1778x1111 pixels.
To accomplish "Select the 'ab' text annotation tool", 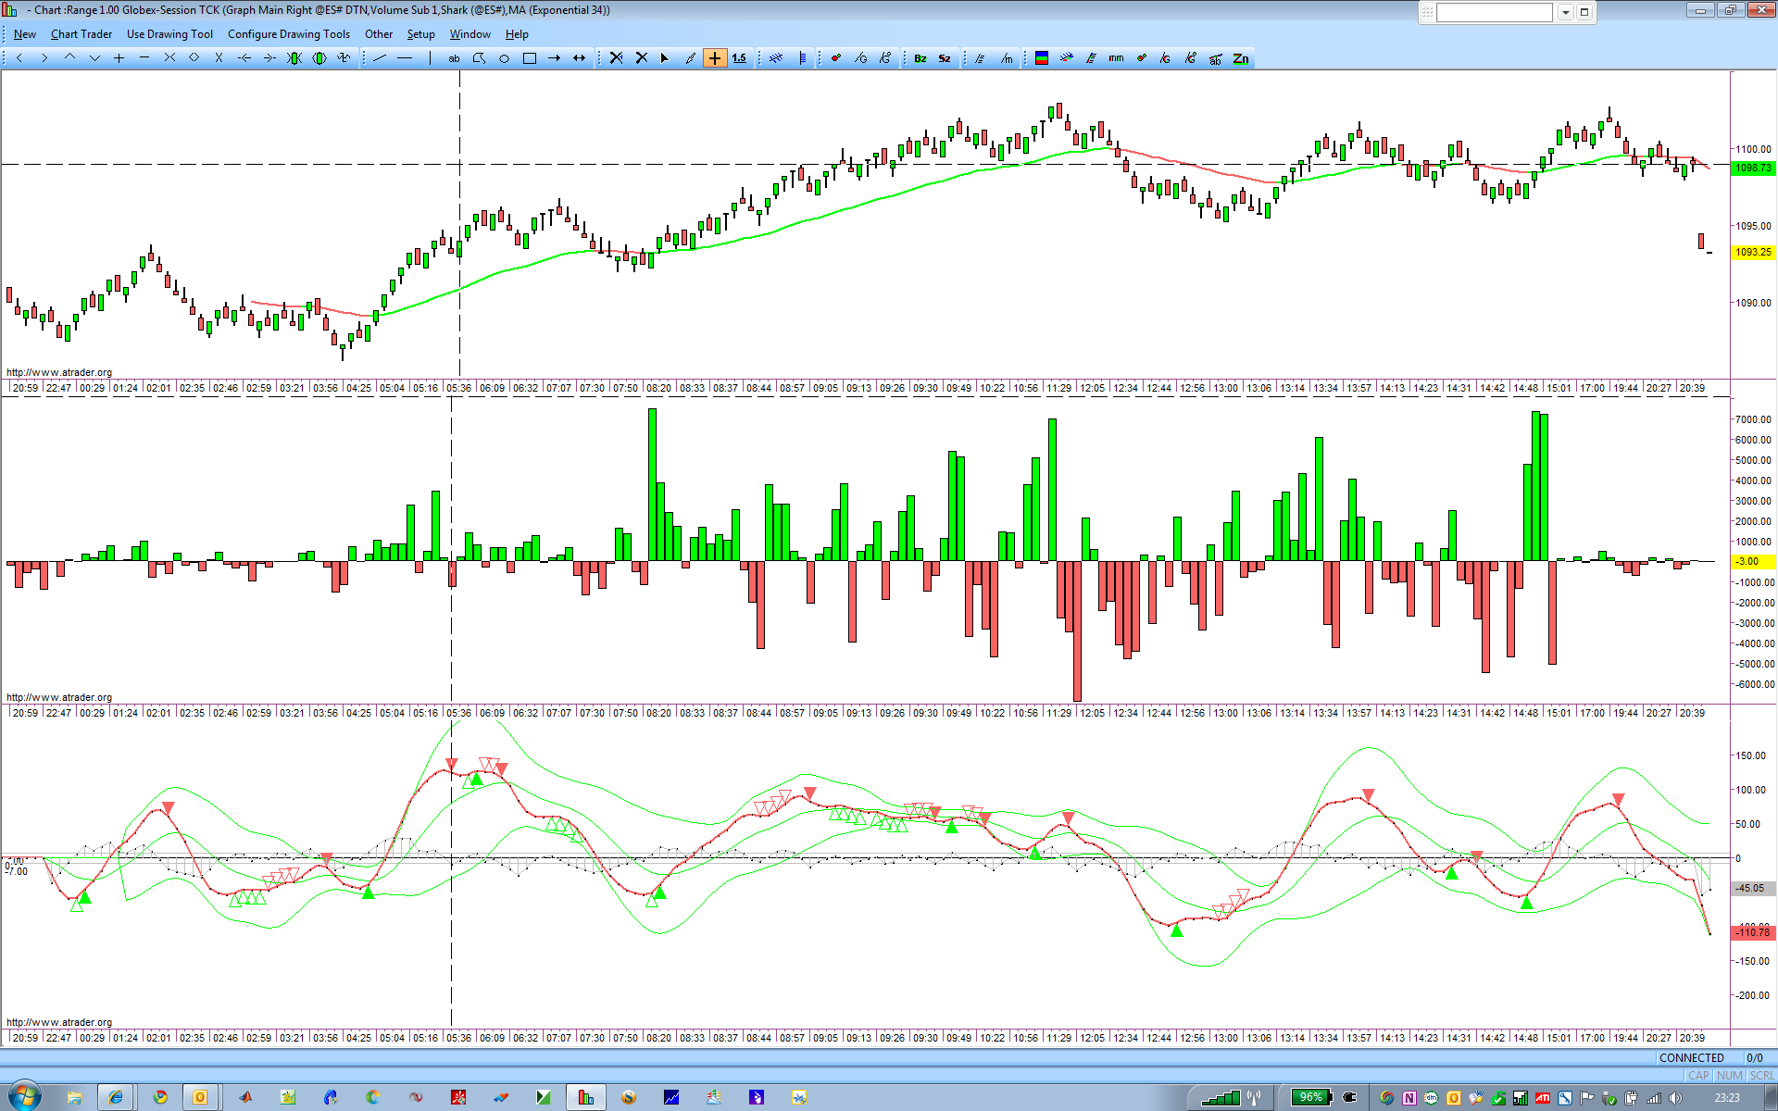I will 455,58.
